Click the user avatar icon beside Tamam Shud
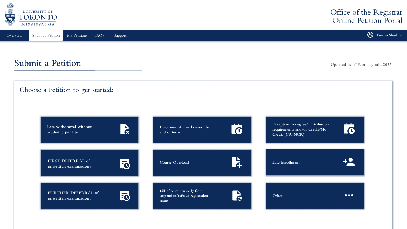Image resolution: width=407 pixels, height=229 pixels. tap(370, 35)
